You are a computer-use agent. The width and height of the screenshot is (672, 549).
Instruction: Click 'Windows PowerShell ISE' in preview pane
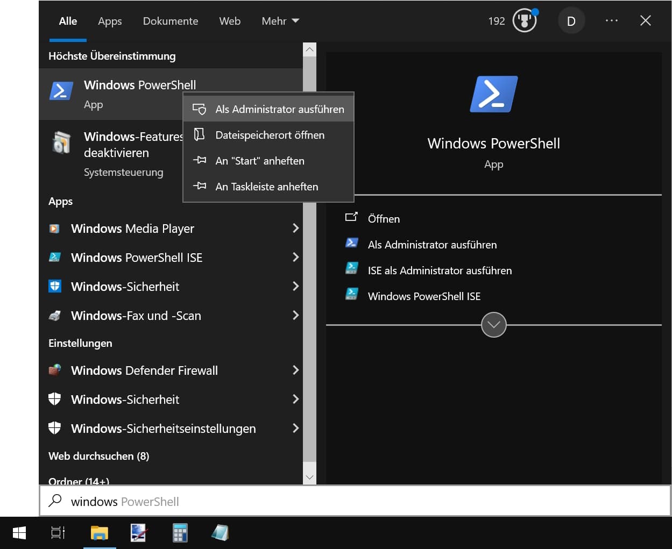tap(424, 296)
